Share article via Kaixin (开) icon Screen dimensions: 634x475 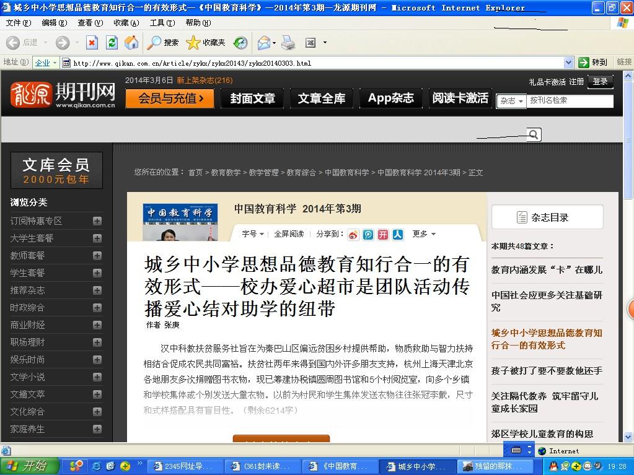click(x=383, y=234)
